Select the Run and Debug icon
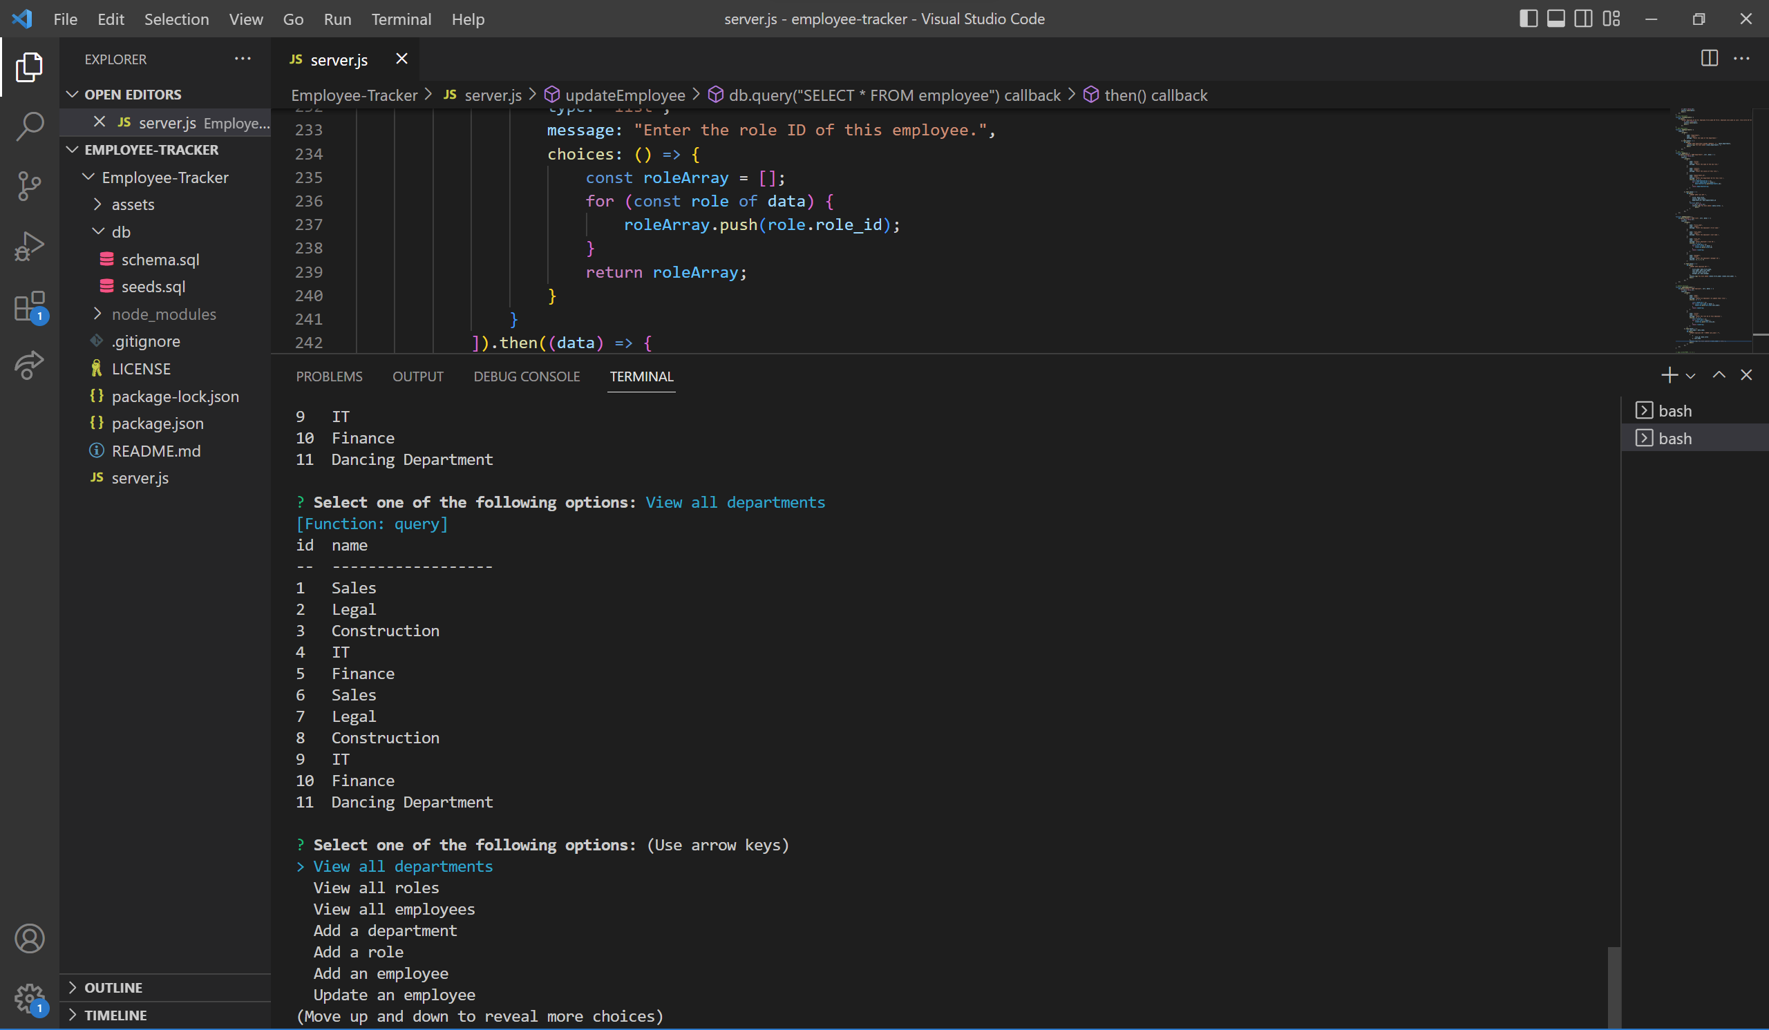 coord(30,245)
